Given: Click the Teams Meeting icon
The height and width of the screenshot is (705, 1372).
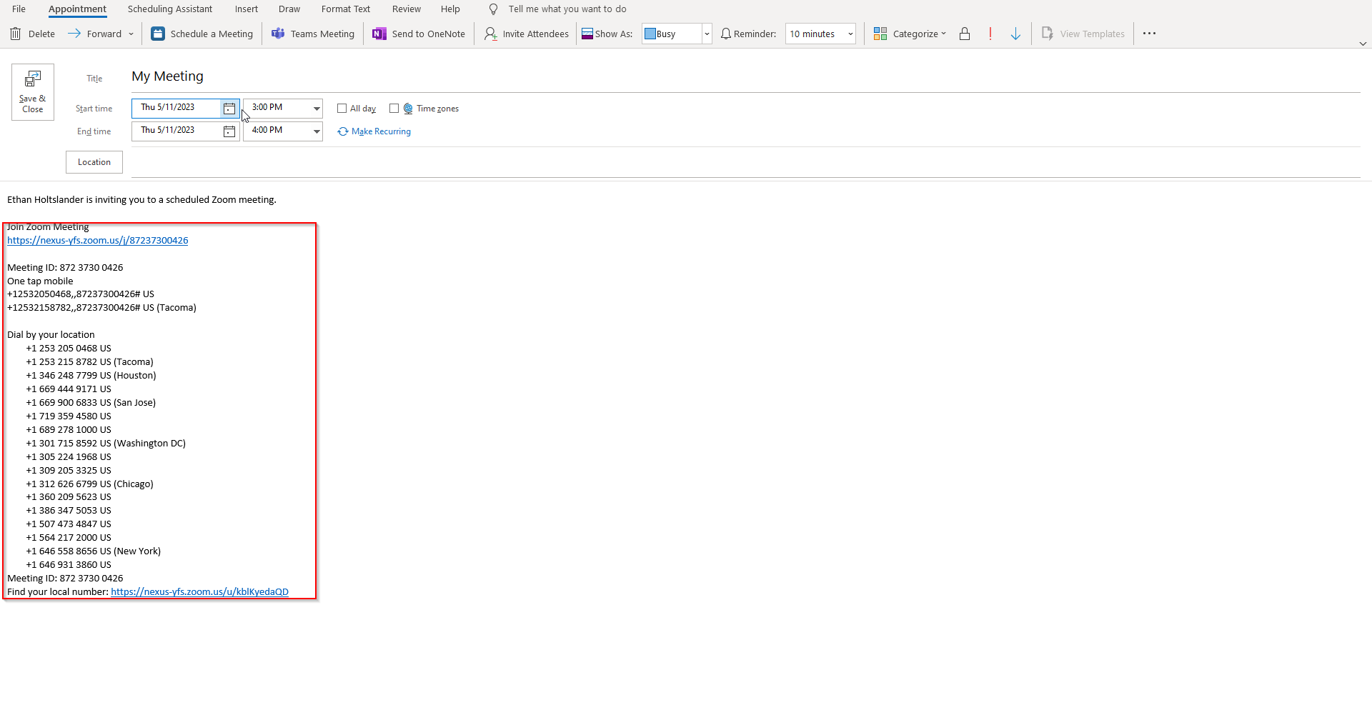Looking at the screenshot, I should [x=278, y=34].
